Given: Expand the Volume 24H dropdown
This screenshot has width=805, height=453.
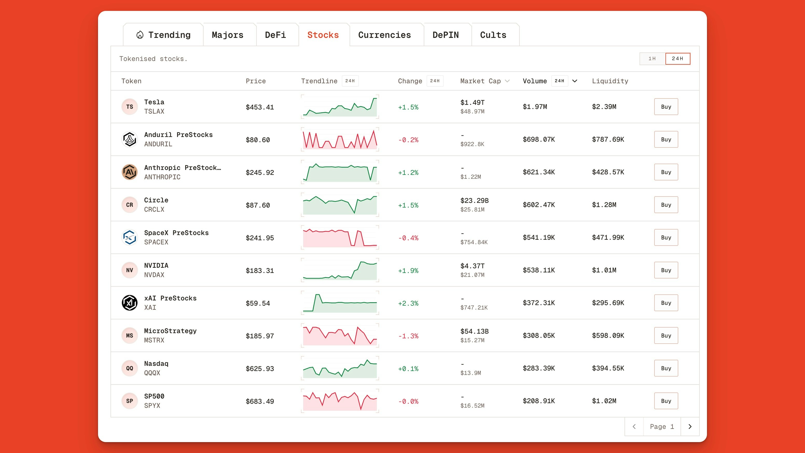Looking at the screenshot, I should [574, 81].
